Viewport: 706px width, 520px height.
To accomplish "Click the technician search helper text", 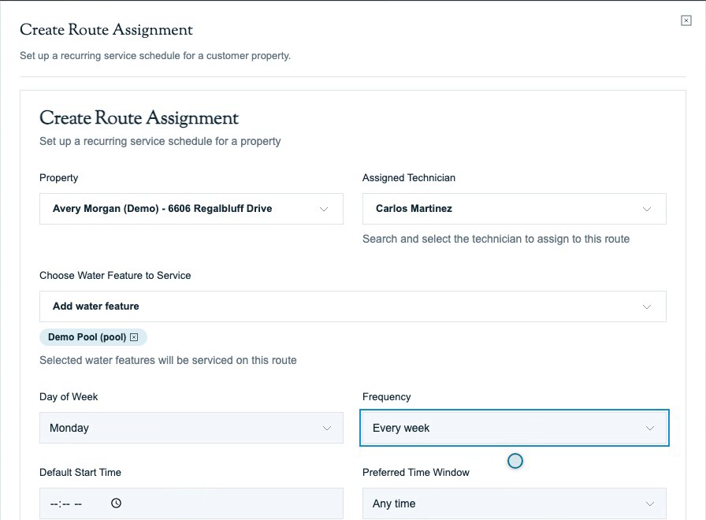I will (x=496, y=239).
